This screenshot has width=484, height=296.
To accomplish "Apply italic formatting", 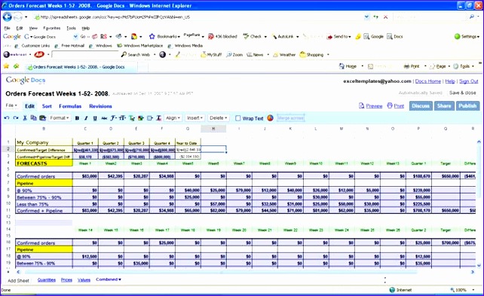I will (86, 118).
